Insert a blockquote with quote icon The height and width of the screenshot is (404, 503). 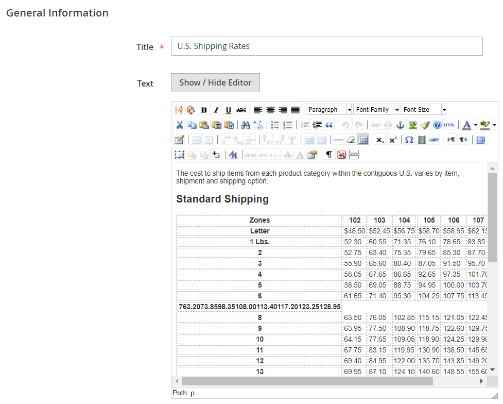[x=329, y=125]
